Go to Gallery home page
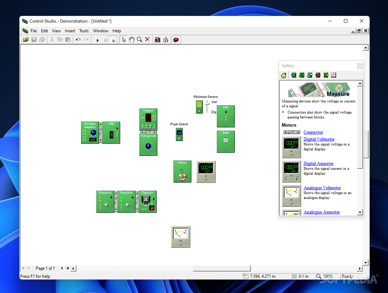 coord(284,75)
